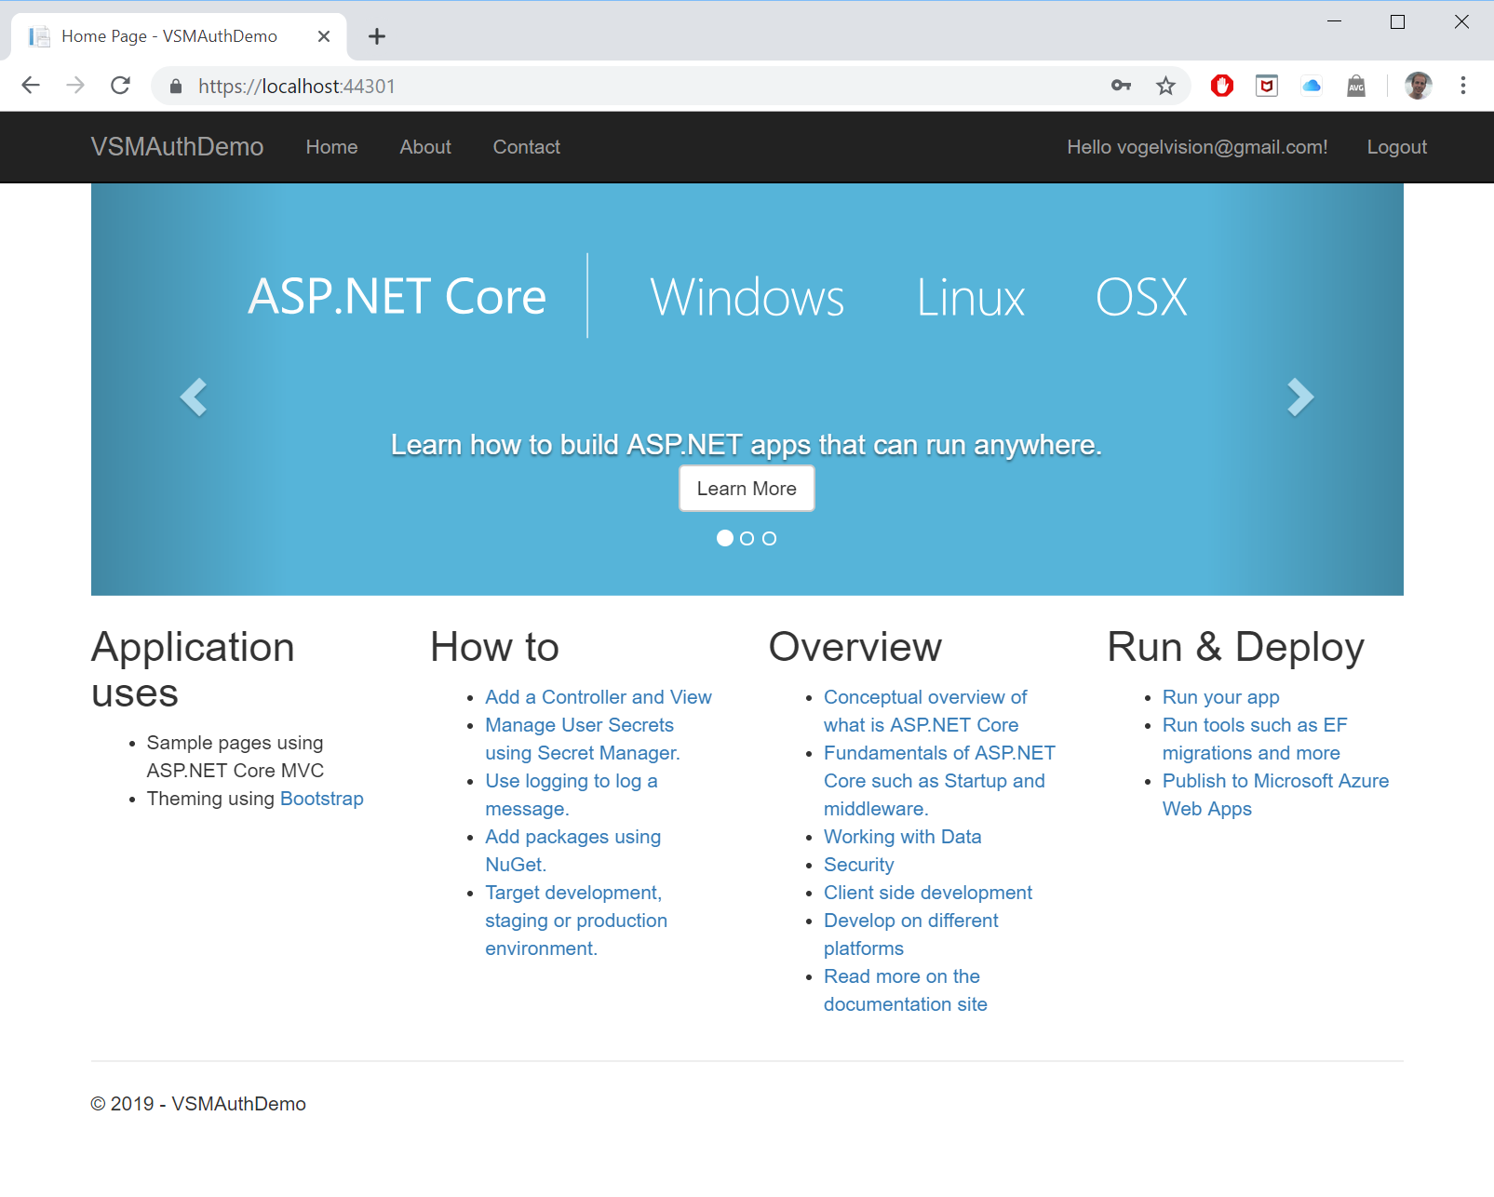Click the Learn More button
This screenshot has width=1494, height=1197.
[x=747, y=489]
